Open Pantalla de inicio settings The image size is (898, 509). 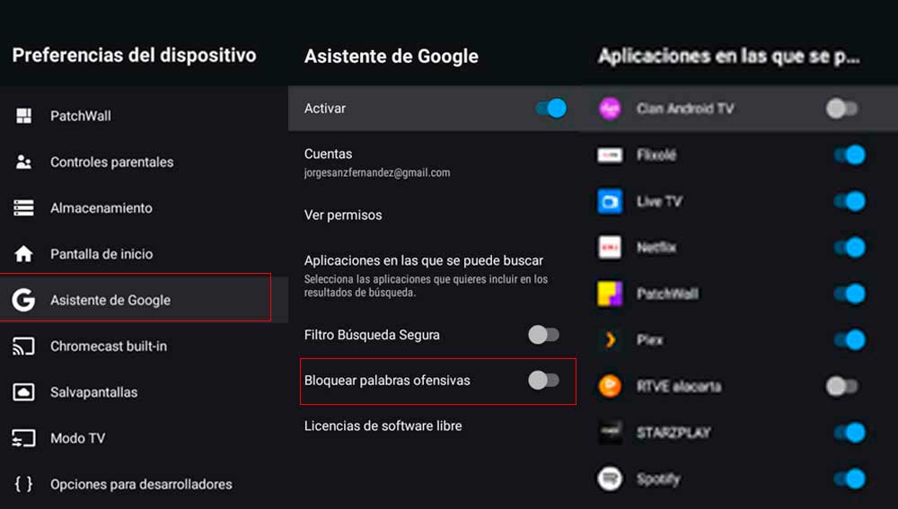tap(144, 254)
